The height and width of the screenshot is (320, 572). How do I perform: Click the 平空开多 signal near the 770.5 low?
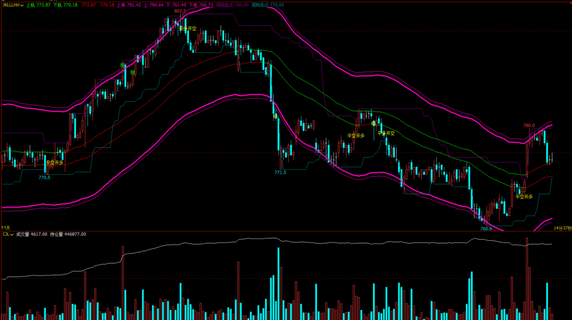coord(55,163)
